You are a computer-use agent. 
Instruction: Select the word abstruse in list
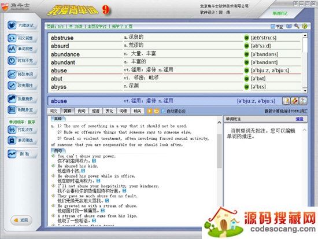tap(62, 38)
